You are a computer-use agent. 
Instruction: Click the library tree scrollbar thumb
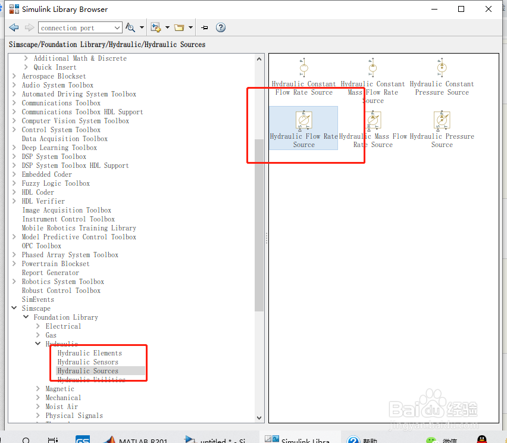click(259, 225)
